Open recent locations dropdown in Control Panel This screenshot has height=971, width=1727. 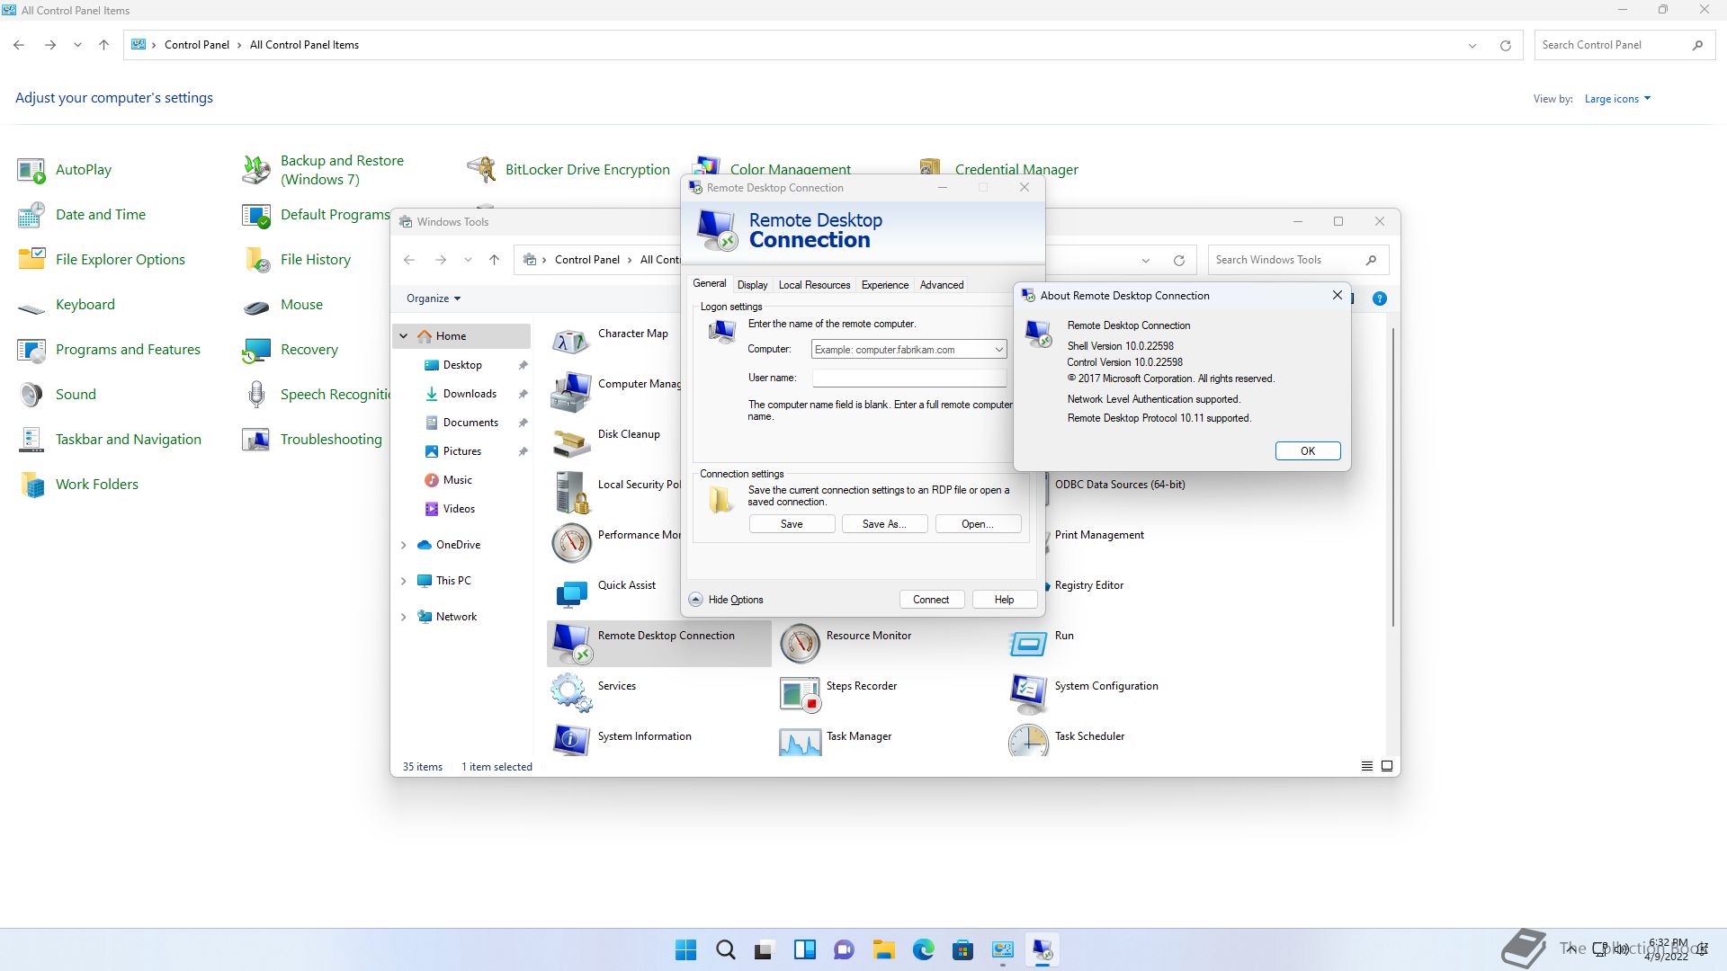click(x=77, y=45)
